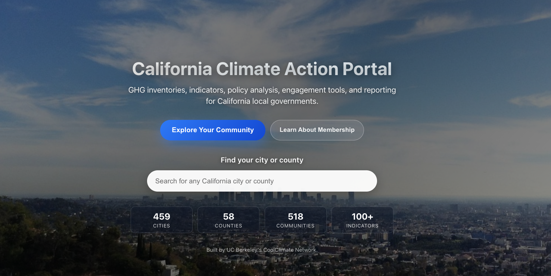Image resolution: width=551 pixels, height=276 pixels.
Task: Select the 518 Communities stat card
Action: pyautogui.click(x=296, y=220)
